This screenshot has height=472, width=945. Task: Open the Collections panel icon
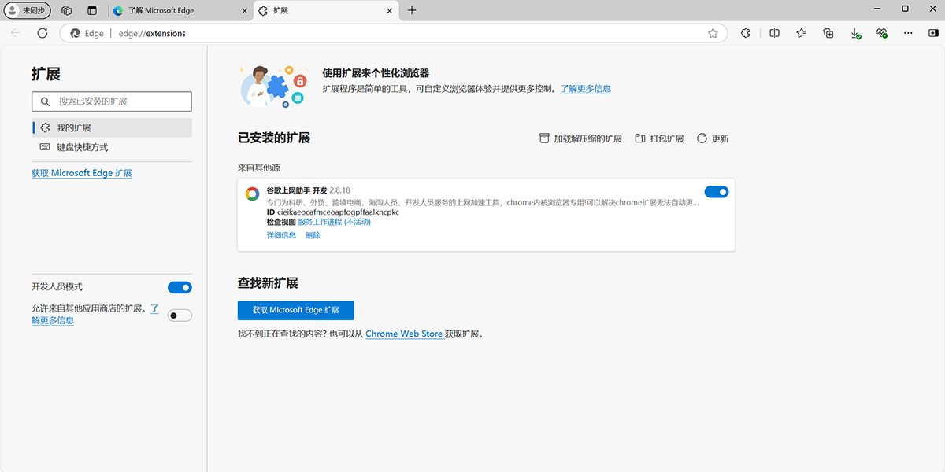click(828, 33)
